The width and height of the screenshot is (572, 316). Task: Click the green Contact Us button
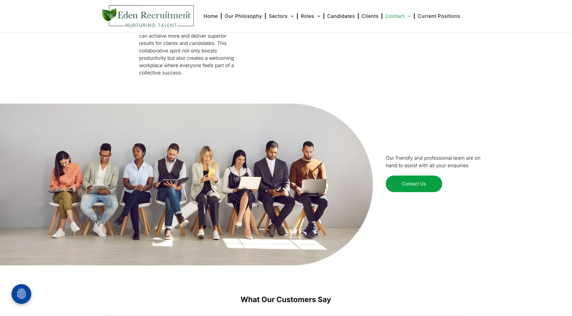(414, 184)
